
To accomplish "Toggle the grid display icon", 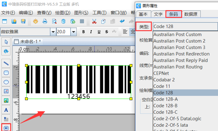I will pos(82,21).
